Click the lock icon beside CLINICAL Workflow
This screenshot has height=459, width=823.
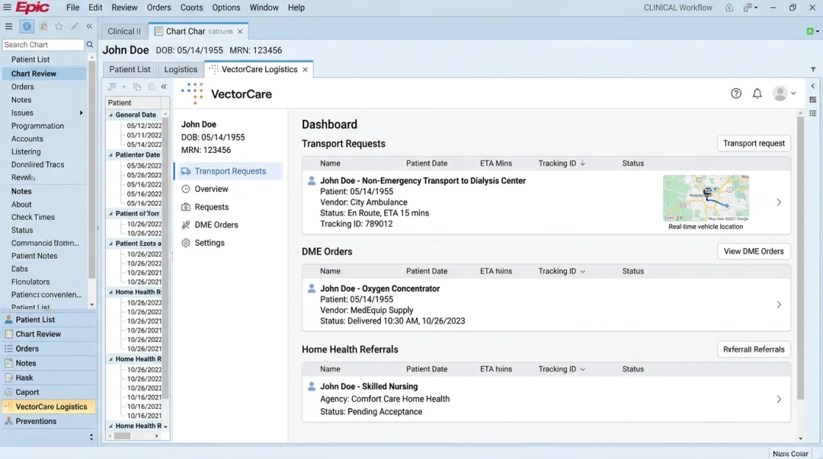click(729, 8)
